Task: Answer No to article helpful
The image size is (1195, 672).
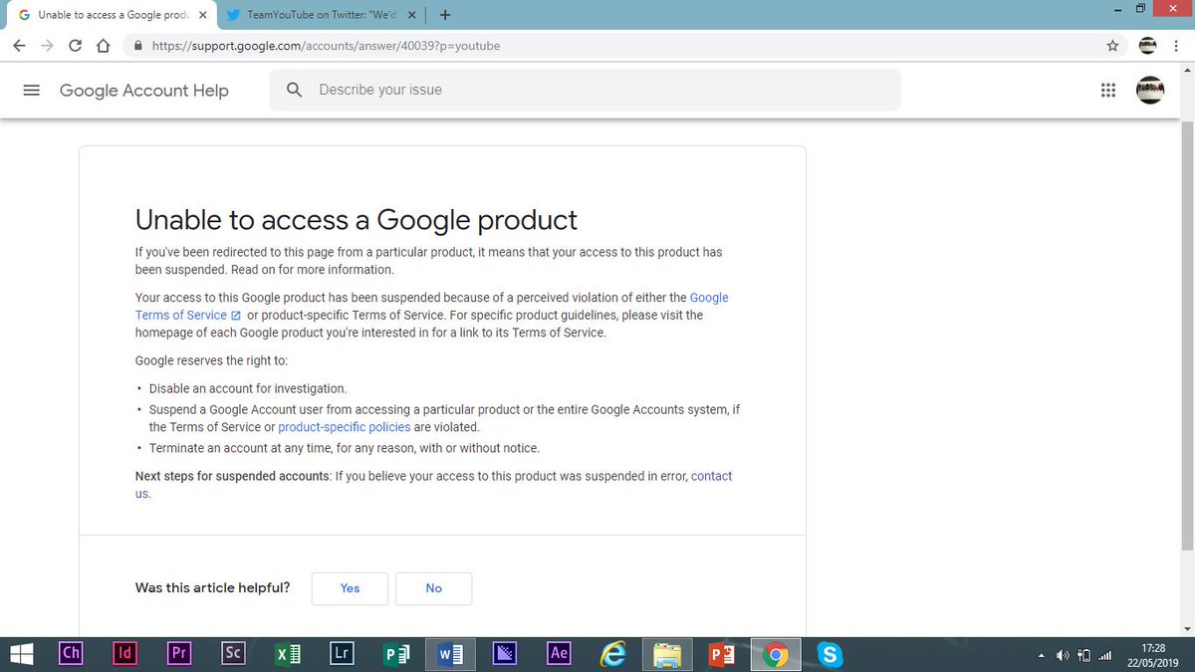Action: [x=433, y=588]
